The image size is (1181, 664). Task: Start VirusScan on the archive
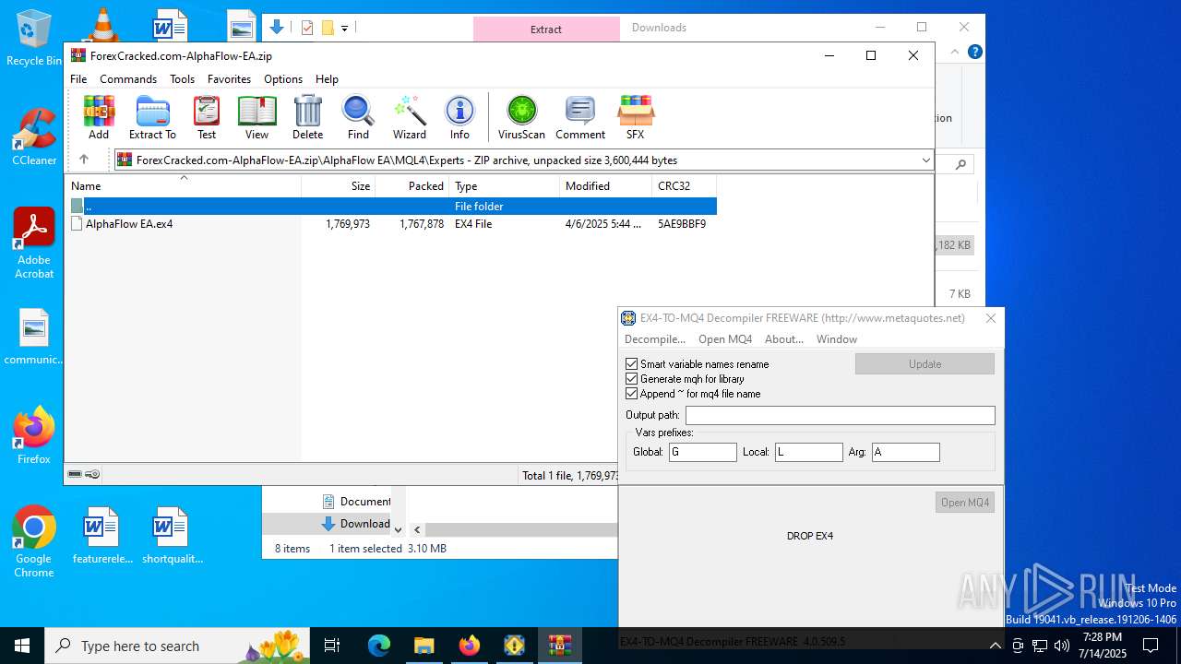coord(521,117)
